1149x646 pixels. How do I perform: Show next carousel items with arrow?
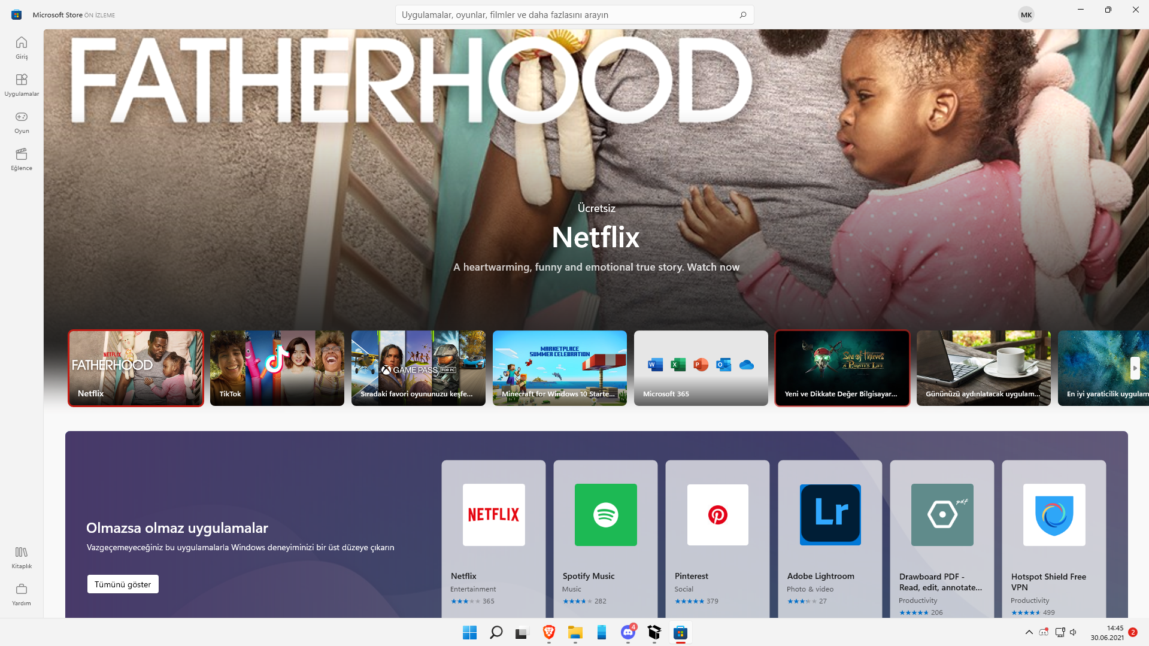pos(1135,368)
